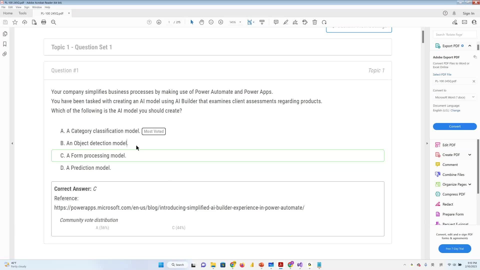Open the weather widget on taskbar

(15, 265)
